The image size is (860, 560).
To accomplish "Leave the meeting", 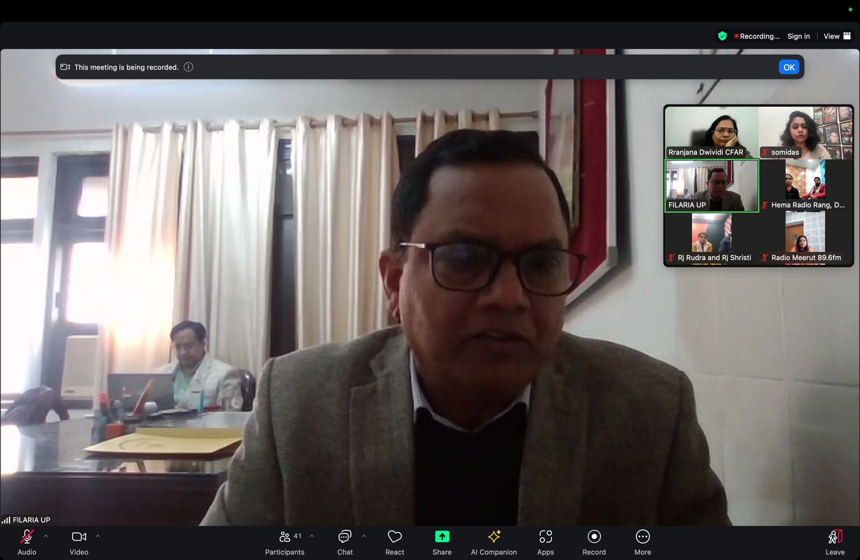I will [835, 542].
